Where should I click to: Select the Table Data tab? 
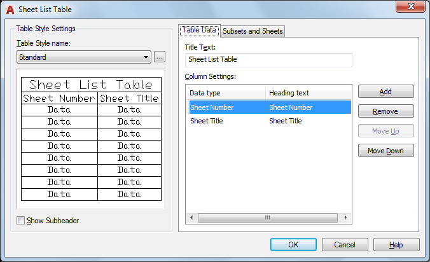click(x=200, y=31)
